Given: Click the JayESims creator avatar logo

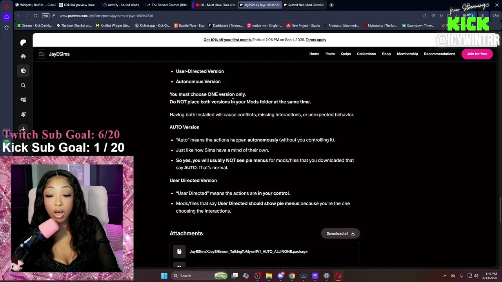Looking at the screenshot, I should 41,54.
